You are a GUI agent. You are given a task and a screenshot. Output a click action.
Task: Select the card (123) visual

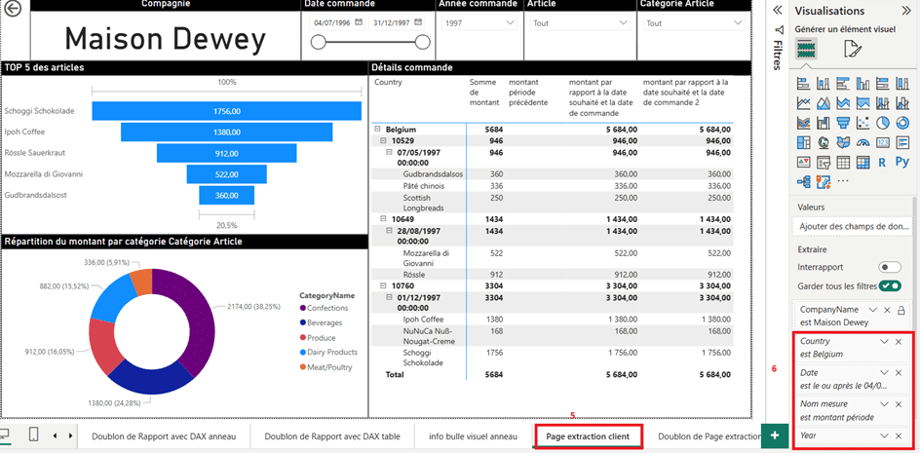point(883,142)
